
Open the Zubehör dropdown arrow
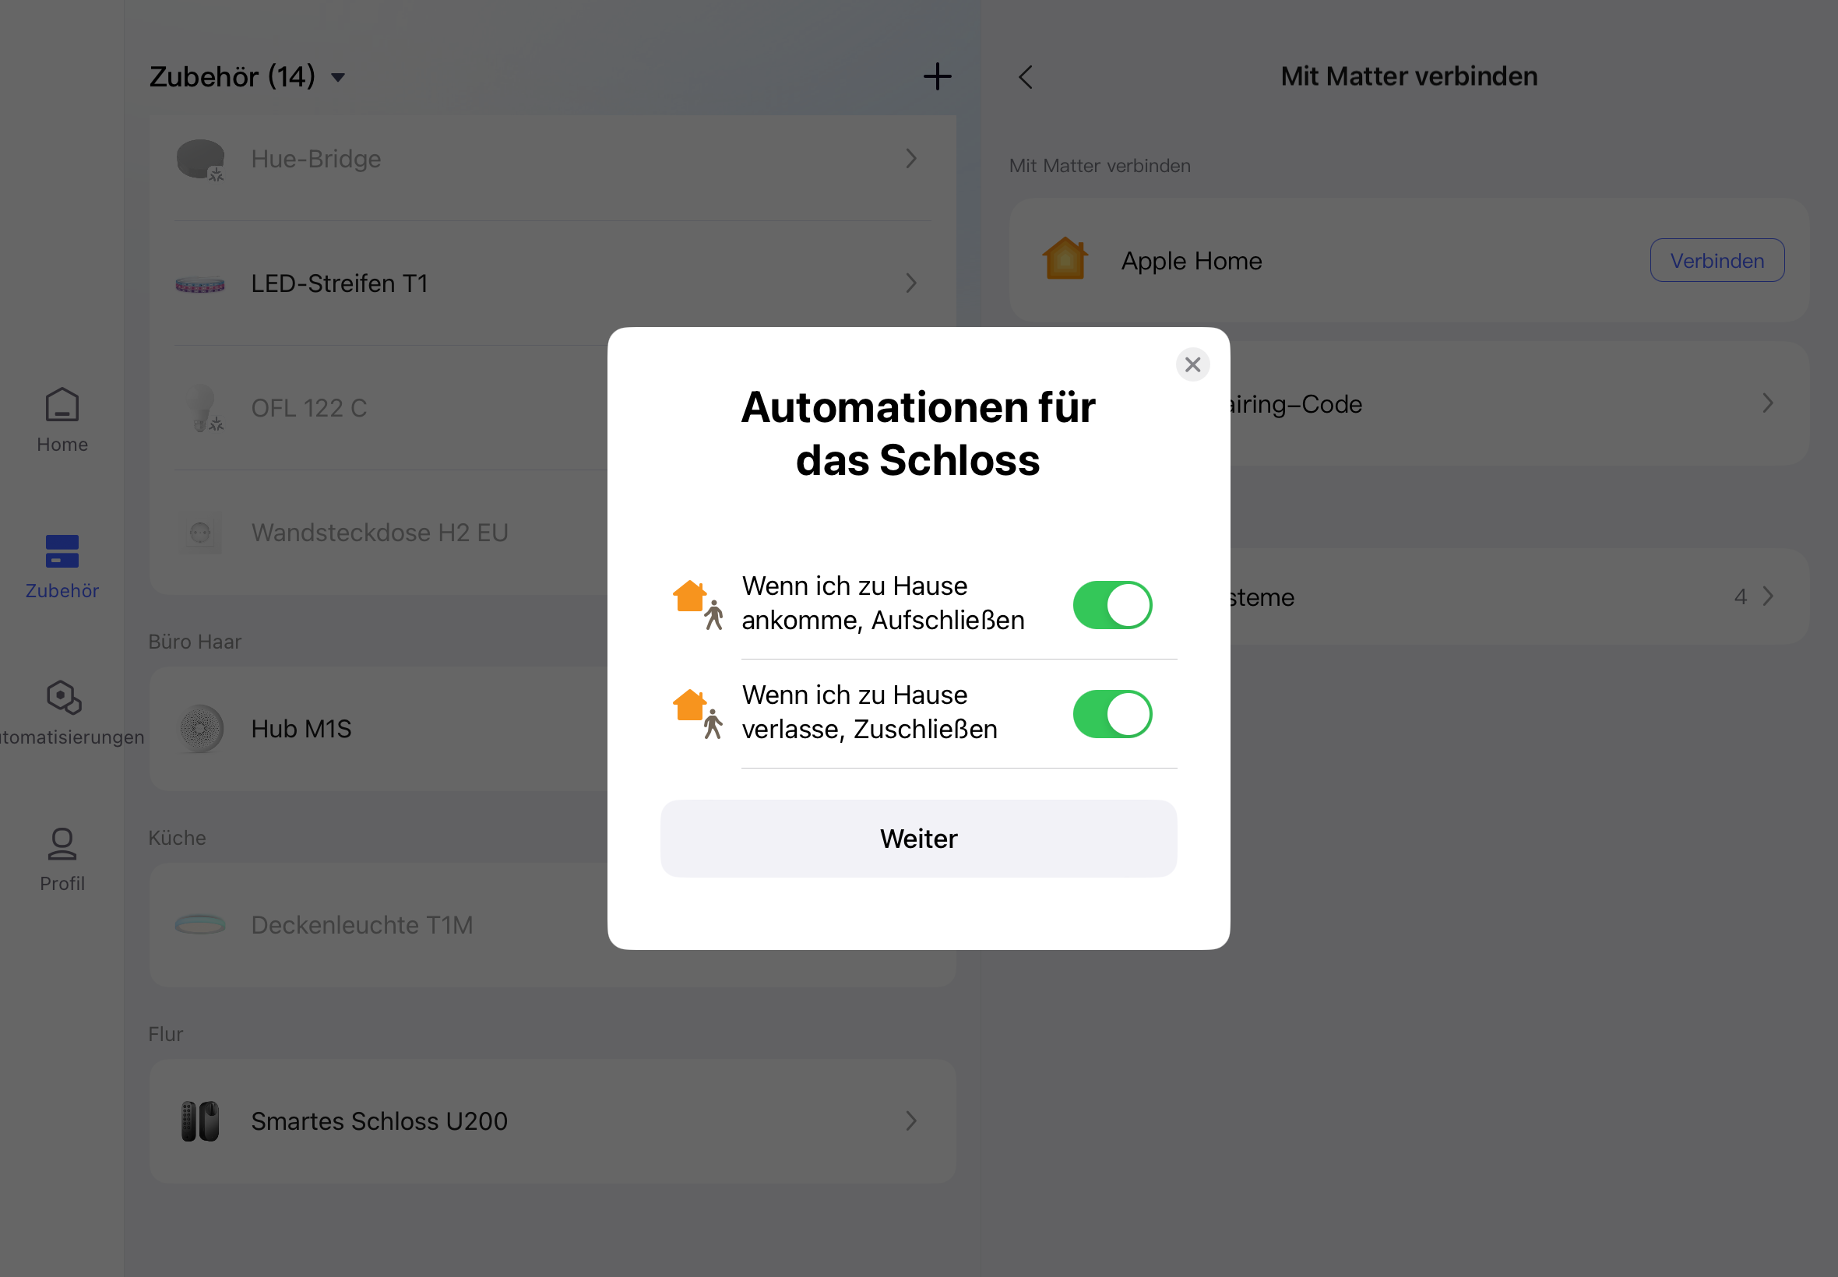339,78
